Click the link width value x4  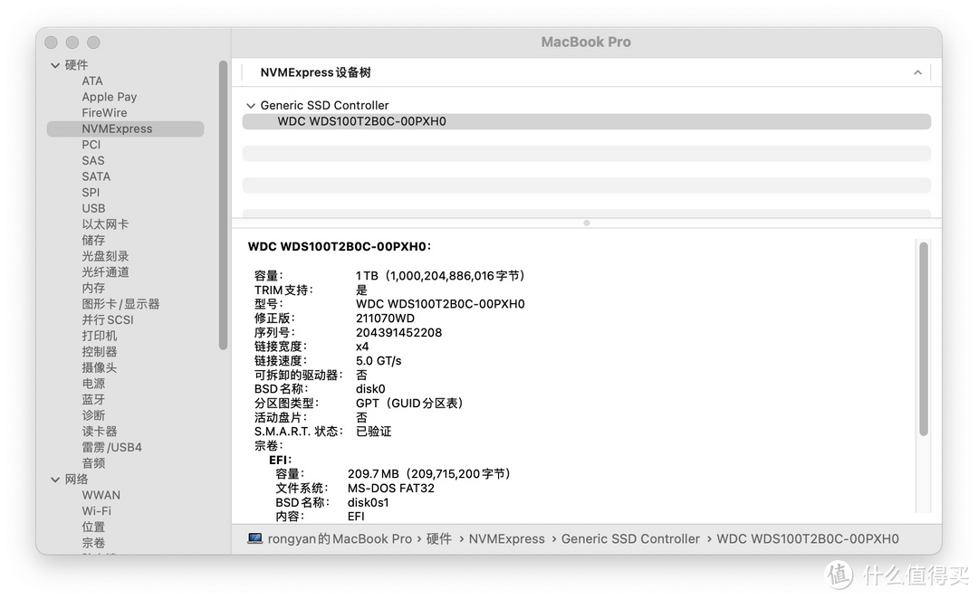(361, 347)
